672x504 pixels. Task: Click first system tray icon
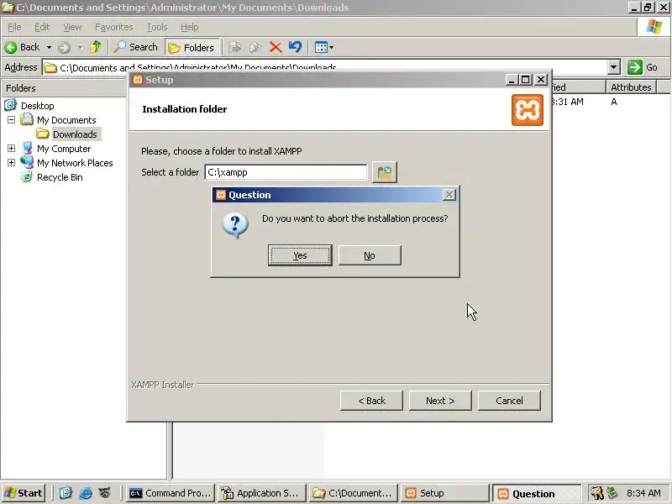coord(596,493)
